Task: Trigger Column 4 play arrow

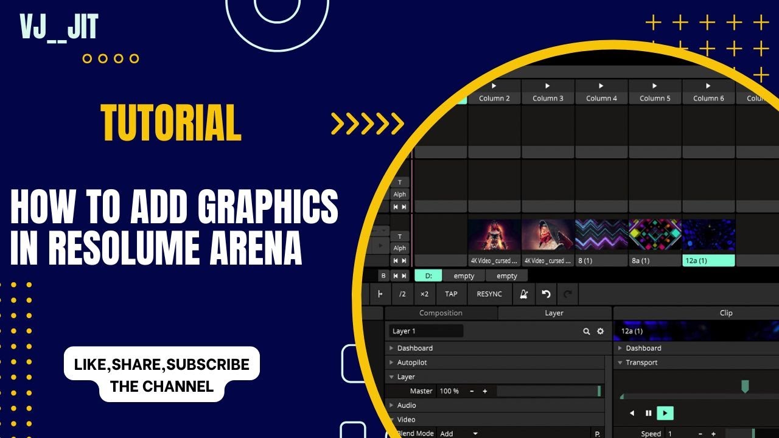Action: (x=601, y=86)
